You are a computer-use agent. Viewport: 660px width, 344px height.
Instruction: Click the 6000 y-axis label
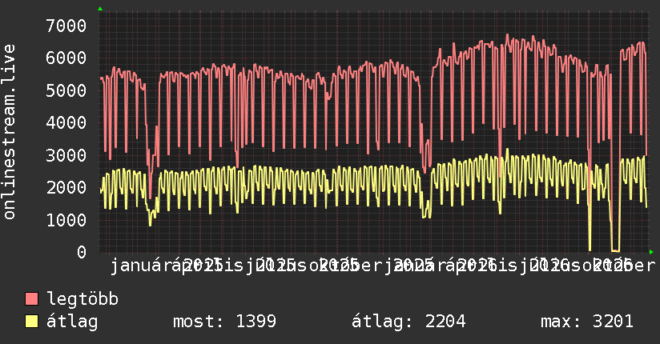tap(66, 58)
